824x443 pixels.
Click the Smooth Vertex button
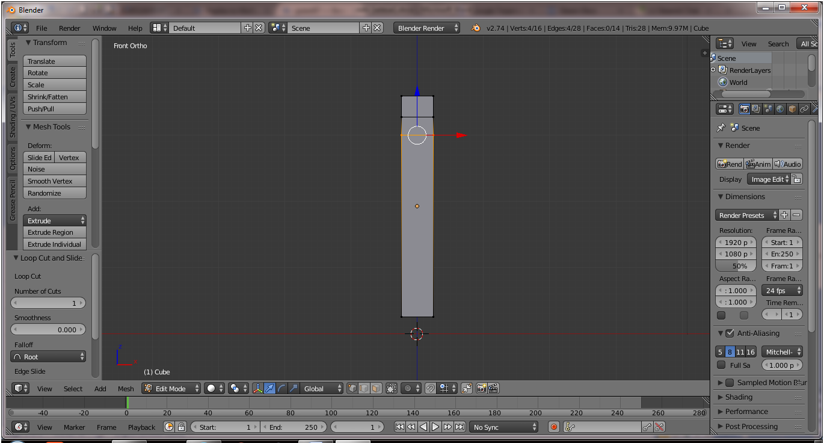[54, 181]
